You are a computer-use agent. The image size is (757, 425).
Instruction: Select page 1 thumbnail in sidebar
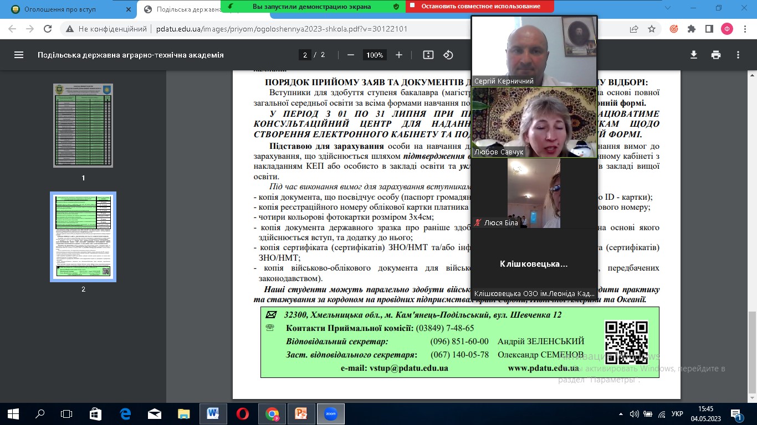click(x=83, y=125)
